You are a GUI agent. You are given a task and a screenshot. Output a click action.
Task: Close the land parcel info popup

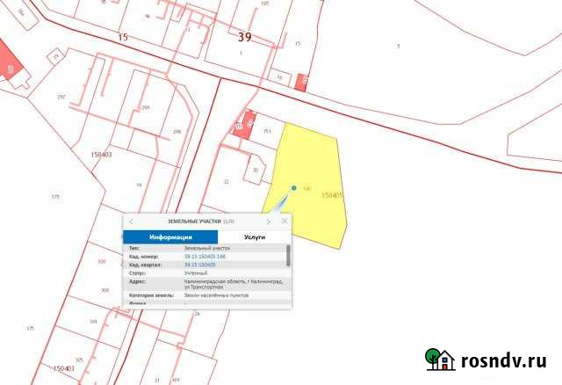tap(284, 222)
